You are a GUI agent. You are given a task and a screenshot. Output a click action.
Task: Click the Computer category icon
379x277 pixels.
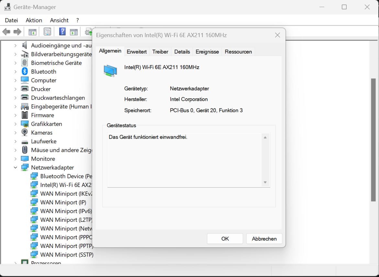click(x=25, y=80)
